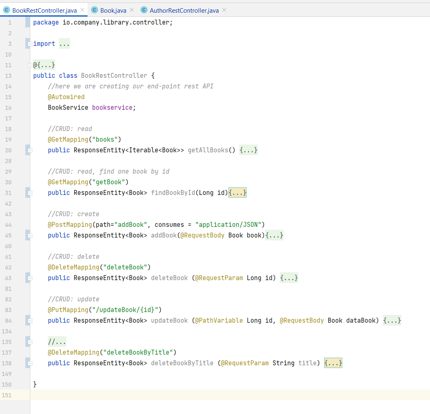Click the BookService type on line 16
This screenshot has width=430, height=414.
click(x=68, y=108)
